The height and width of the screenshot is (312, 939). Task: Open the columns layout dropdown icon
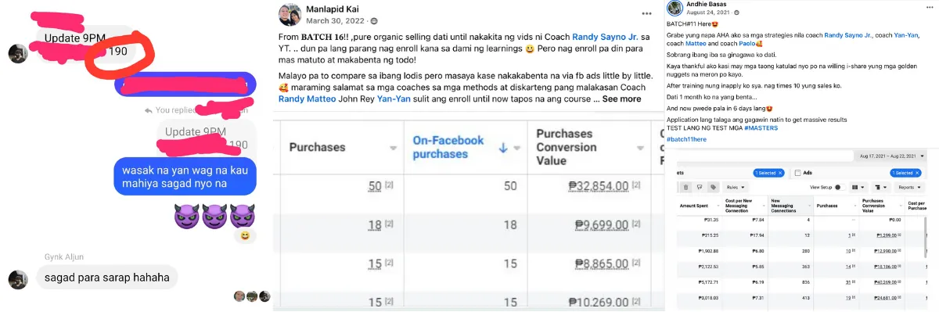(858, 187)
